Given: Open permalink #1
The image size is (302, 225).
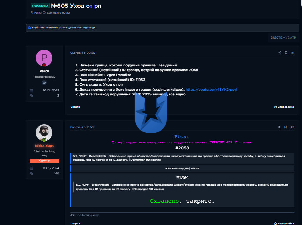Looking at the screenshot, I should tap(292, 53).
